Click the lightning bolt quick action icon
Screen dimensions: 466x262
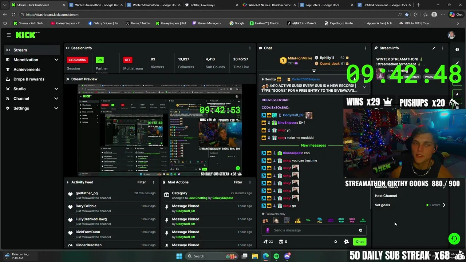point(457,94)
